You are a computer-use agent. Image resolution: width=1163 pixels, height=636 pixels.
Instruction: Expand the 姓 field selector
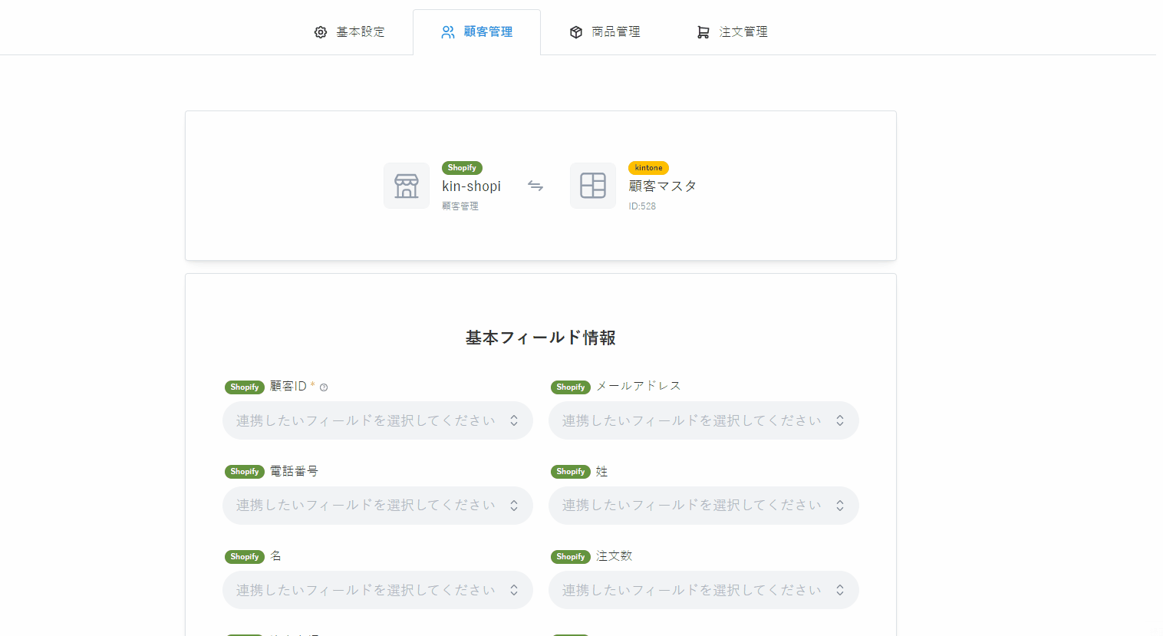(703, 506)
